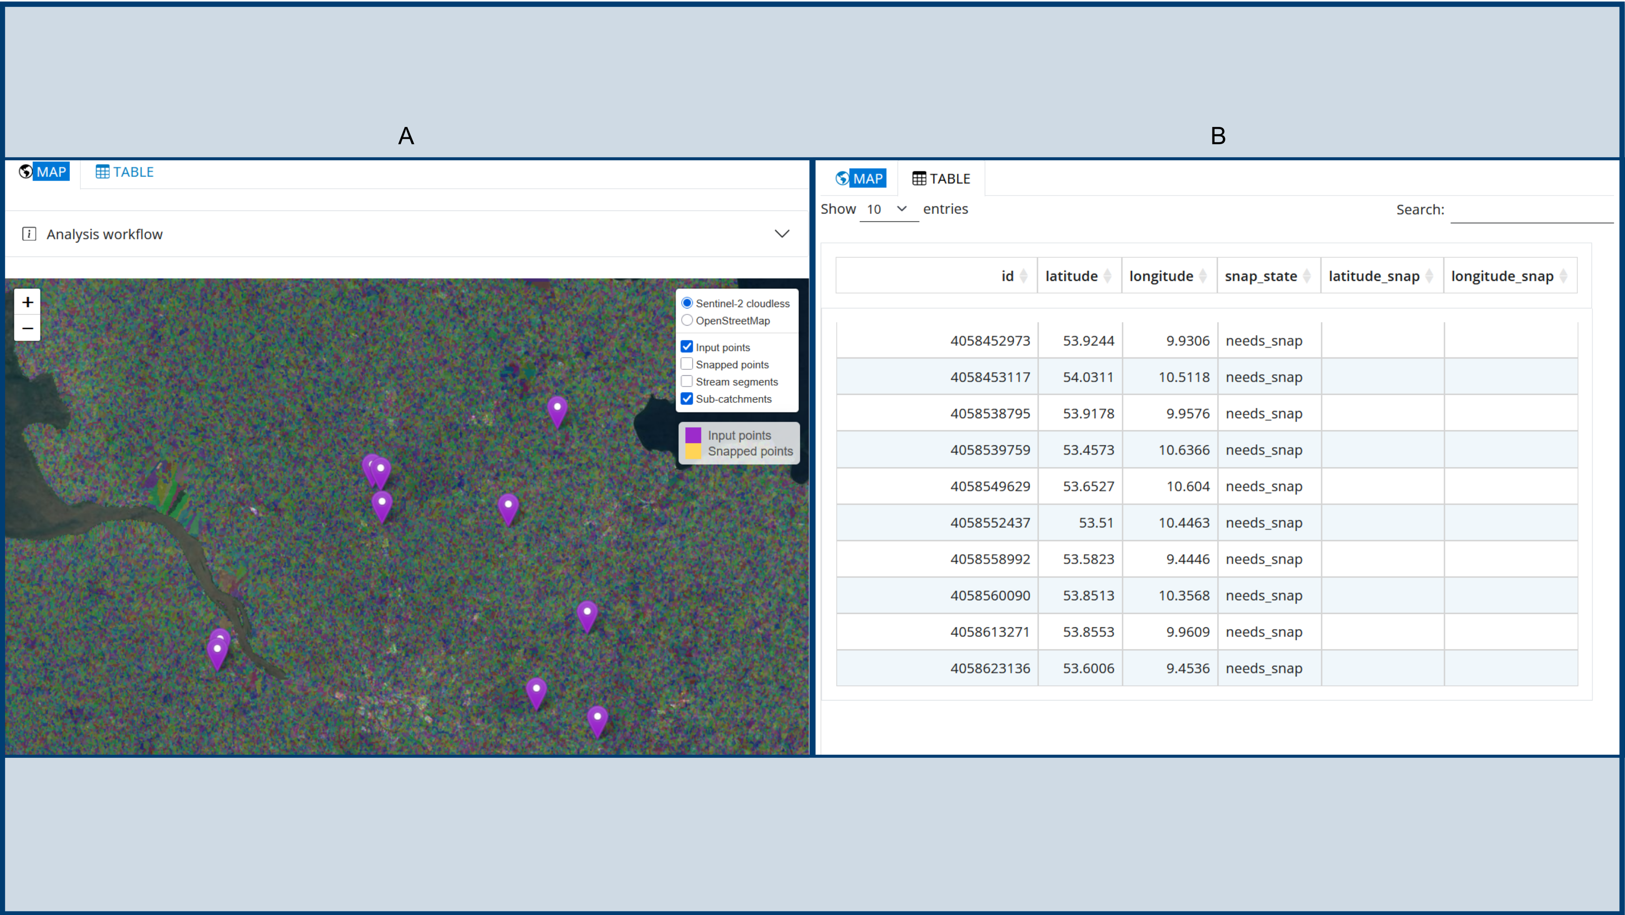The width and height of the screenshot is (1625, 915).
Task: Click the southernmost purple map marker
Action: pyautogui.click(x=597, y=722)
